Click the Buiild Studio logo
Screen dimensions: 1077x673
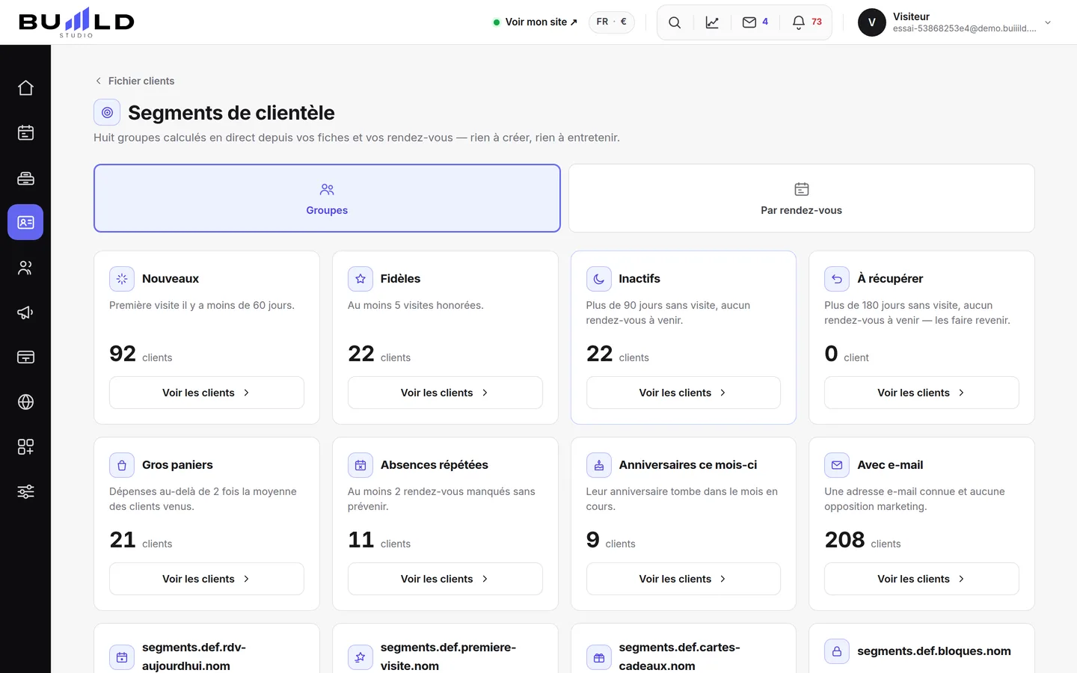pos(76,22)
